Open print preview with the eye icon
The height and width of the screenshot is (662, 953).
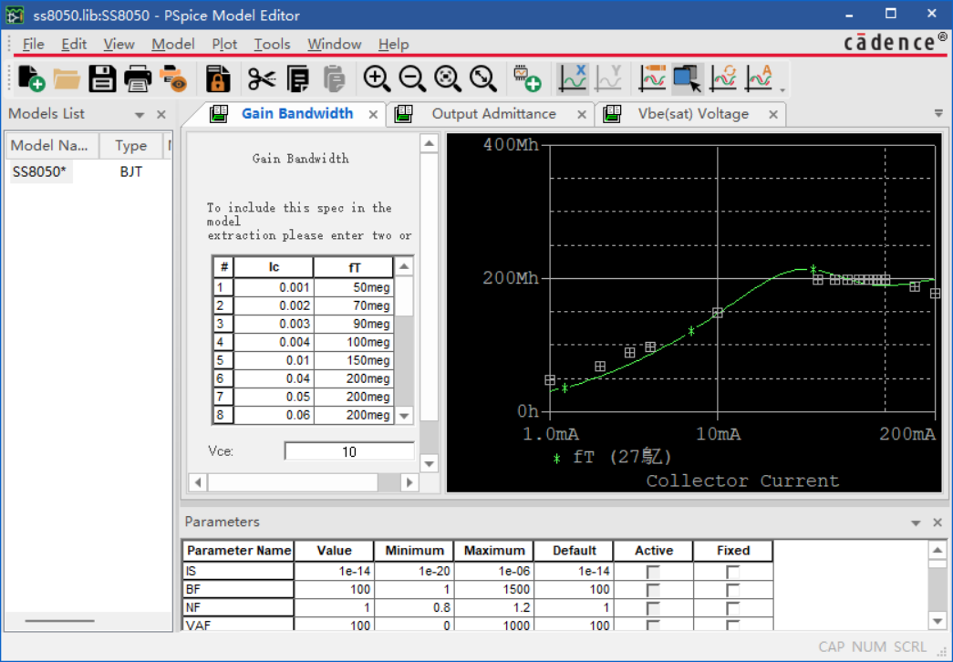[173, 78]
